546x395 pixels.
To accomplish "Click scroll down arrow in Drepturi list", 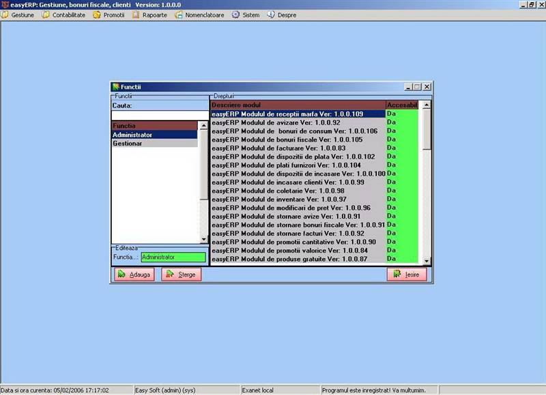I will tap(427, 261).
